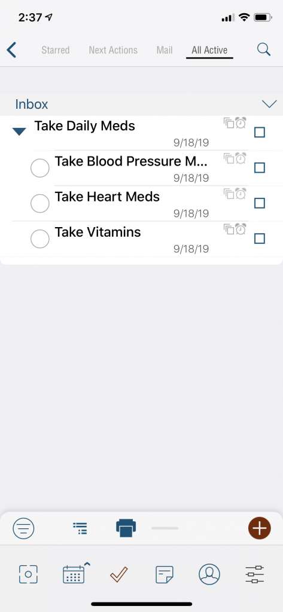Switch to the Starred tab

[x=56, y=50]
